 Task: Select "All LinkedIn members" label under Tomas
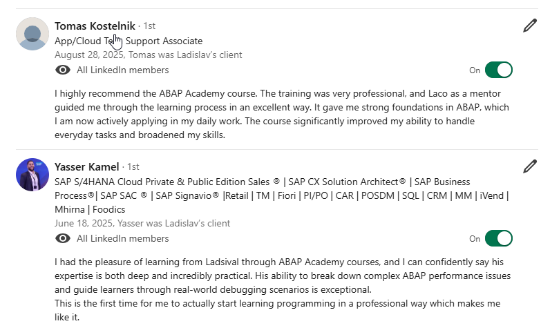pos(122,70)
